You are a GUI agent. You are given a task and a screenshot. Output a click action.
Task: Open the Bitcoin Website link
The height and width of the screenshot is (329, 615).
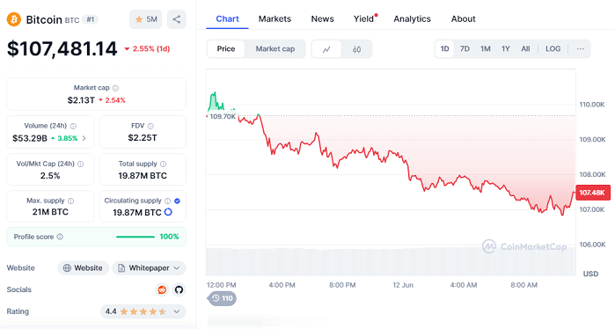[84, 268]
